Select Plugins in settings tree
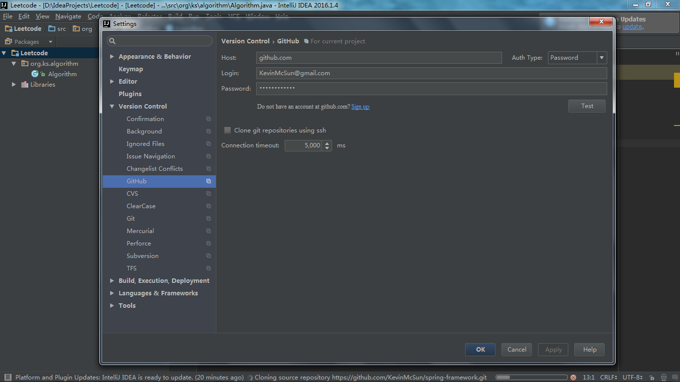 [x=130, y=94]
